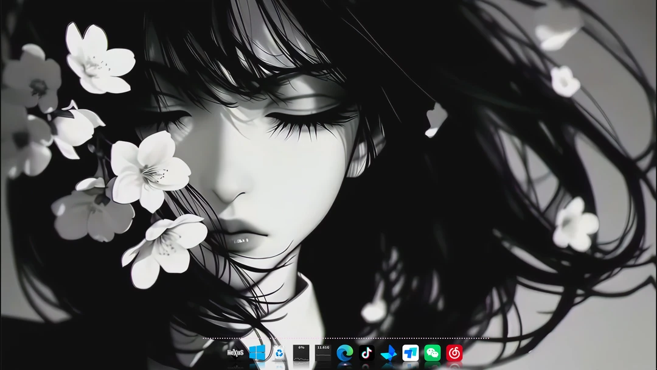Viewport: 657px width, 370px height.
Task: Click the small petal at top-right corner
Action: tap(557, 29)
